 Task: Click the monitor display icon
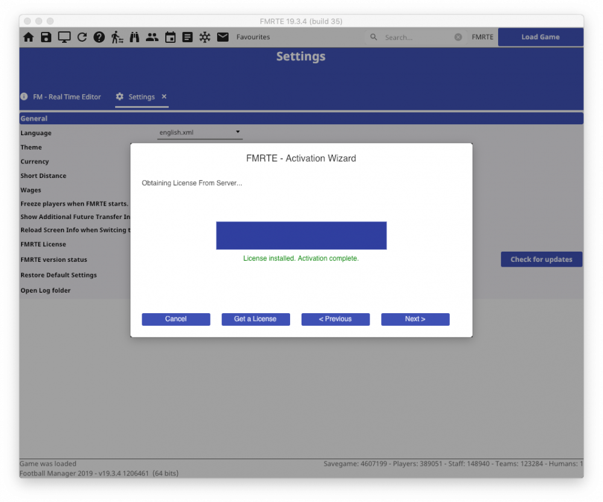click(x=64, y=37)
